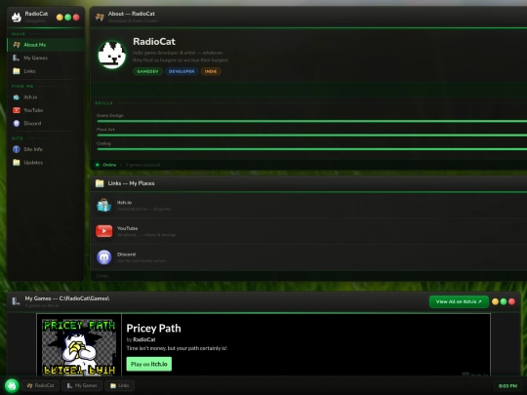Click the GAMEDEV tag badge
Viewport: 527px width, 395px height.
coord(147,71)
